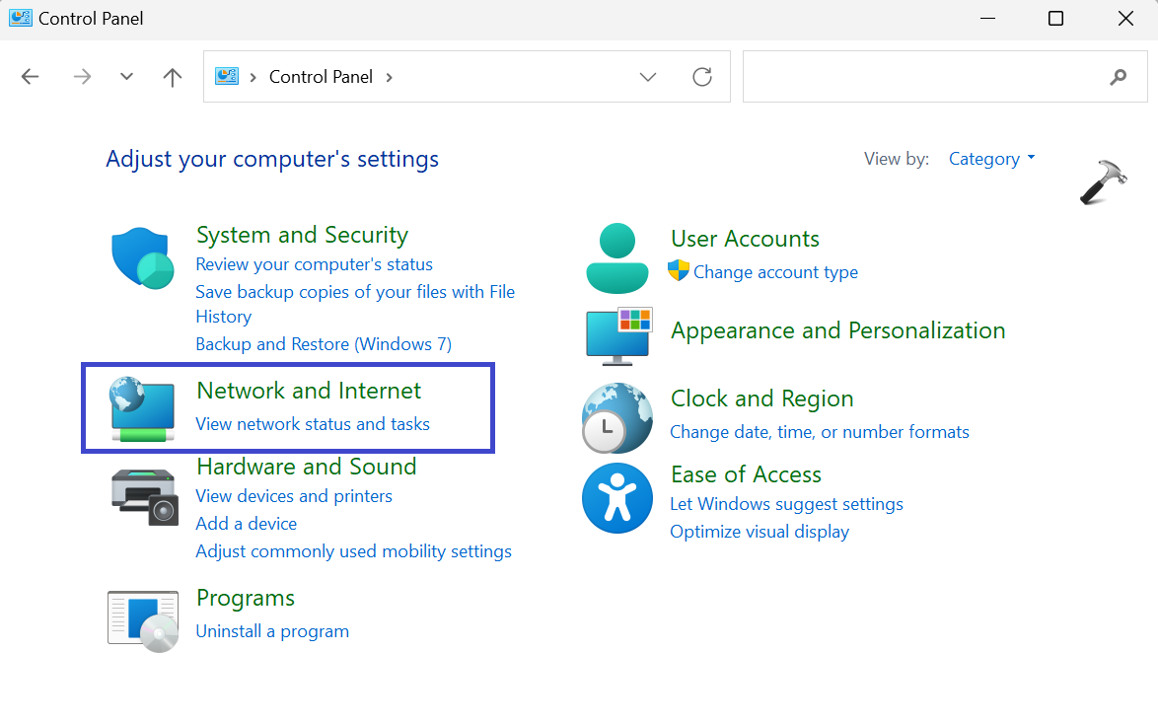
Task: Expand the chevron after Control Panel breadcrumb
Action: tap(389, 77)
